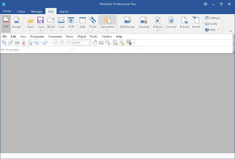Screen dimensions: 235x159
Task: Click the Guide button
Action: pos(211,24)
